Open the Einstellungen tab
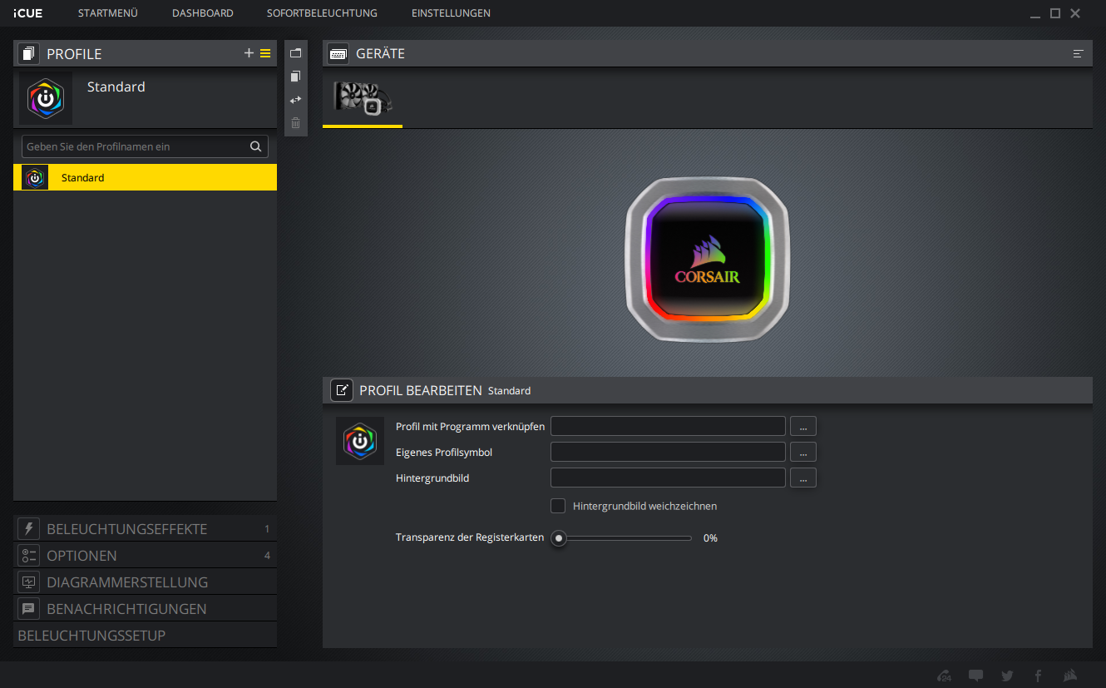 point(451,13)
